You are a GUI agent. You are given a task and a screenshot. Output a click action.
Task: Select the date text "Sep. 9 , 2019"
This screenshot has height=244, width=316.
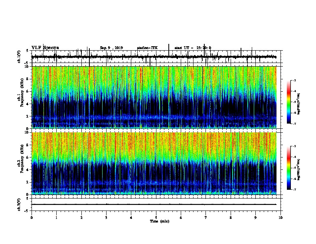coord(111,48)
